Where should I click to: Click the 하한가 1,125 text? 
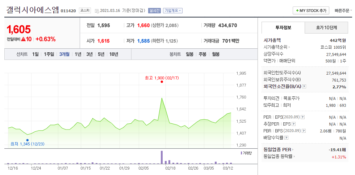[164, 41]
